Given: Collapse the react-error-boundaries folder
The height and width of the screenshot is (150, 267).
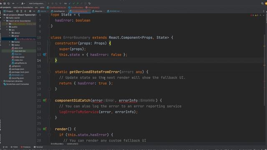Looking at the screenshot, I should point(4,21).
